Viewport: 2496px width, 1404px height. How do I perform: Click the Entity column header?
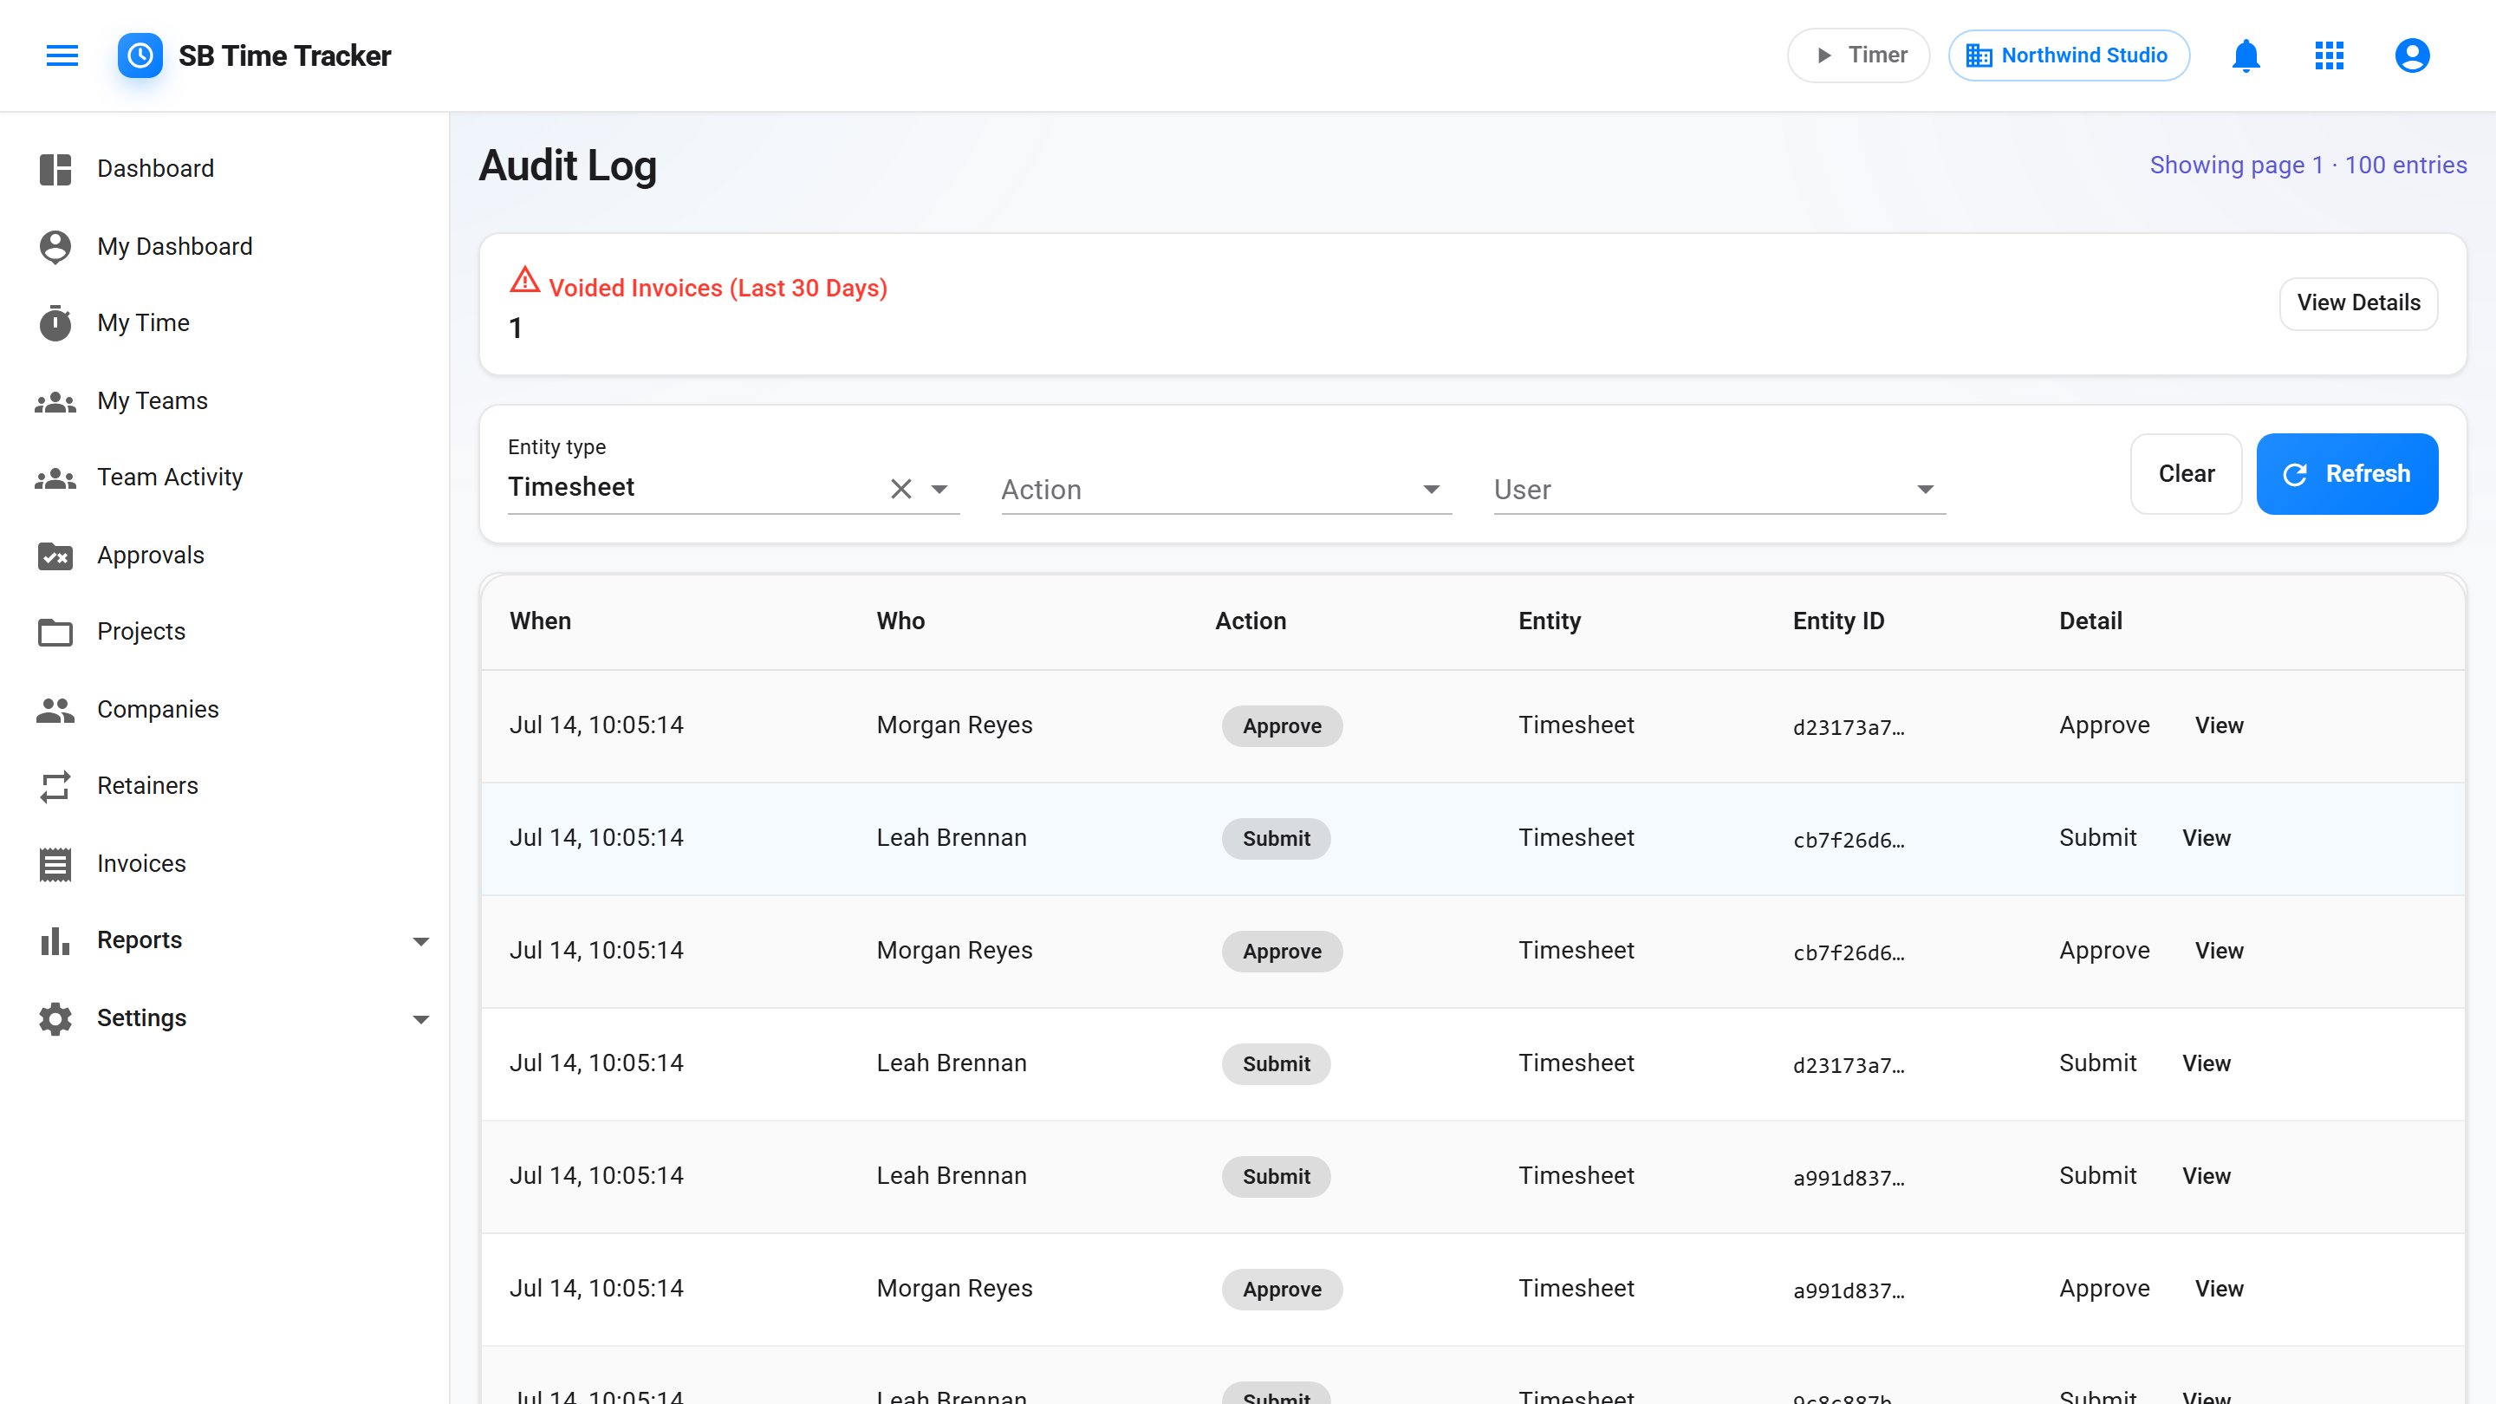coord(1549,621)
